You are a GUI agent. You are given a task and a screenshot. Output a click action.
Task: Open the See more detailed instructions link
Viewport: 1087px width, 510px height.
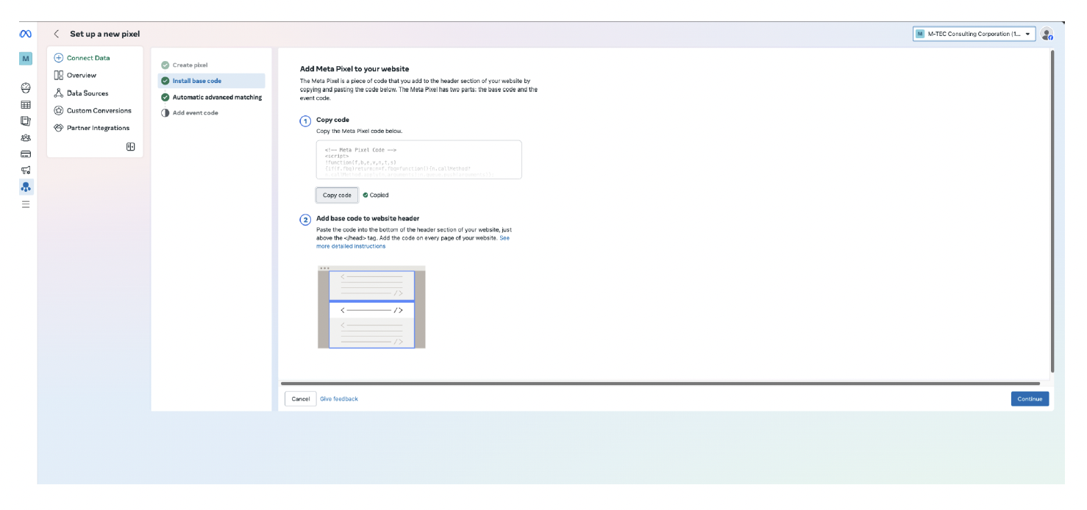[x=413, y=243]
